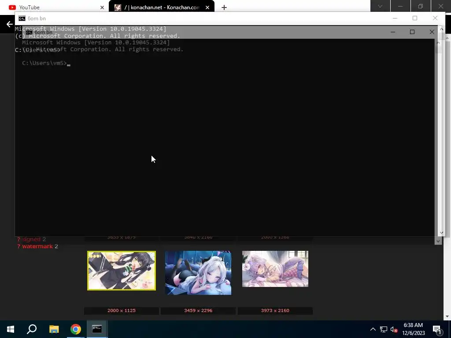Viewport: 451px width, 338px height.
Task: Maximize the second overlapping command prompt window
Action: click(x=412, y=32)
